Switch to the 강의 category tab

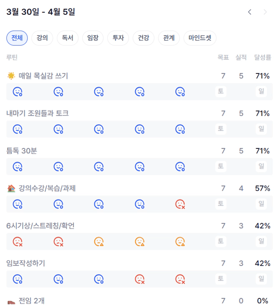tap(42, 38)
